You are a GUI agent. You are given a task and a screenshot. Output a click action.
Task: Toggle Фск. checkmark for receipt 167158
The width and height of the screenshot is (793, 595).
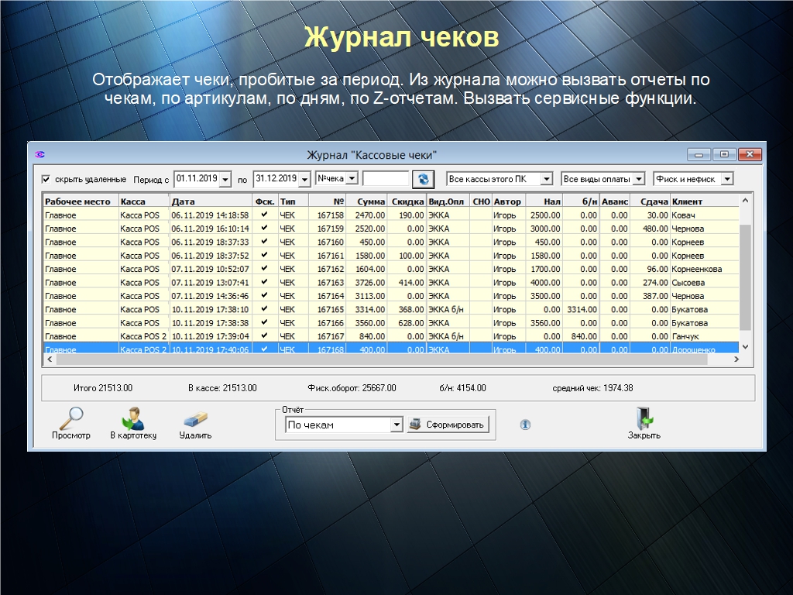tap(265, 215)
